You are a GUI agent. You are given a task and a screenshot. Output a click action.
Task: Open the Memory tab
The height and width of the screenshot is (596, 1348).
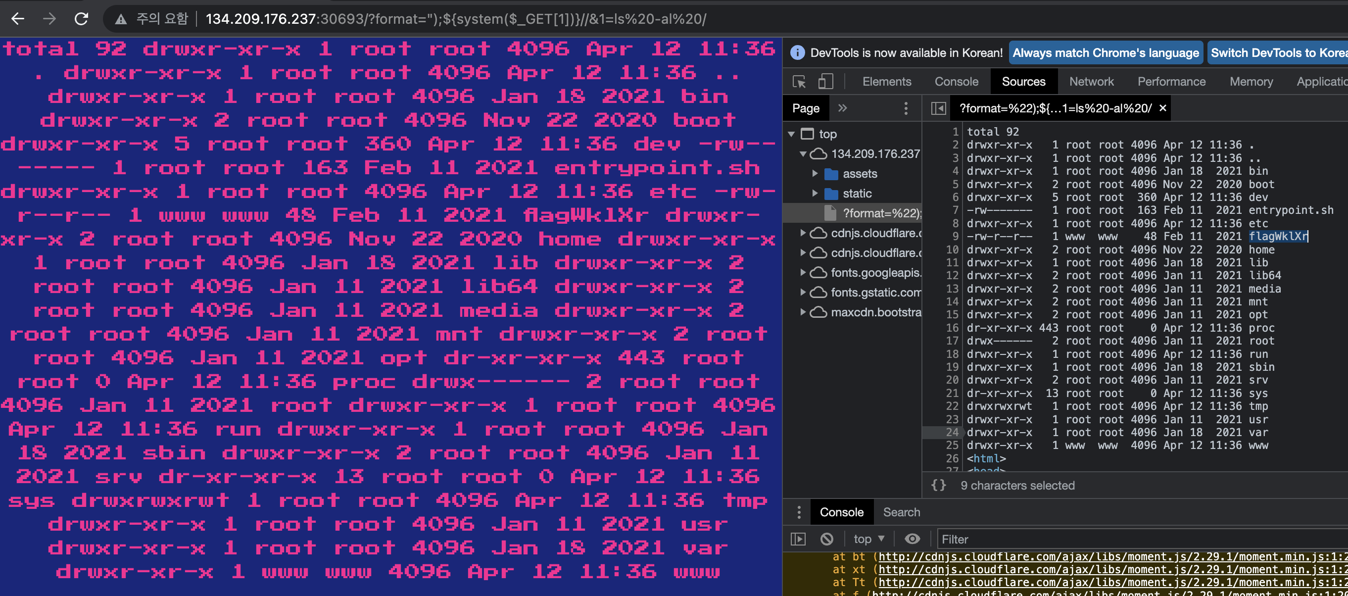pyautogui.click(x=1251, y=82)
